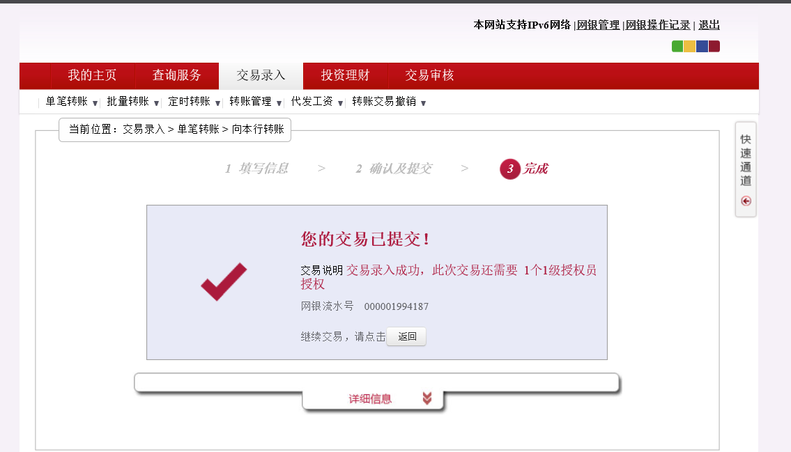Viewport: 791px width, 452px height.
Task: Click the red arrow icon under 快速通道
Action: coord(746,201)
